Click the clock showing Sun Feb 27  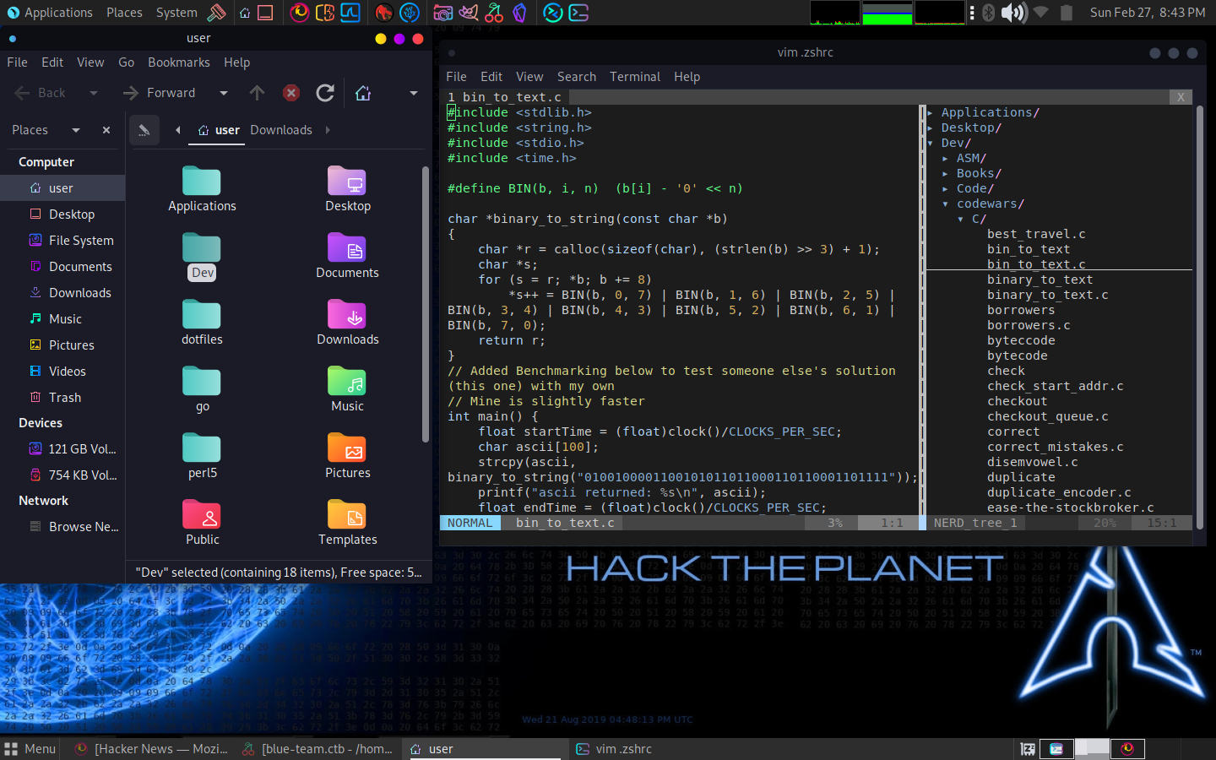tap(1148, 13)
